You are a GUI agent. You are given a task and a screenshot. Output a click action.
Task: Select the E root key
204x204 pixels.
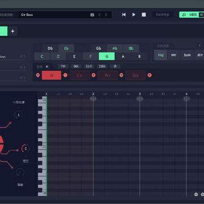pyautogui.click(x=74, y=56)
